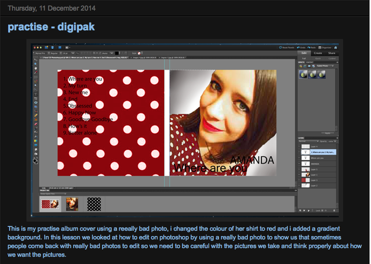Open the 'practise - digipak' post title link
371x264 pixels.
[x=51, y=27]
